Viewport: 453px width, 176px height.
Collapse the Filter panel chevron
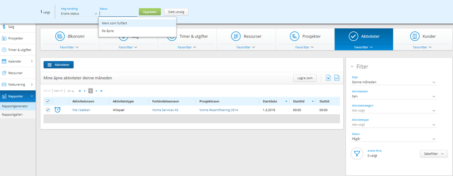(x=352, y=67)
